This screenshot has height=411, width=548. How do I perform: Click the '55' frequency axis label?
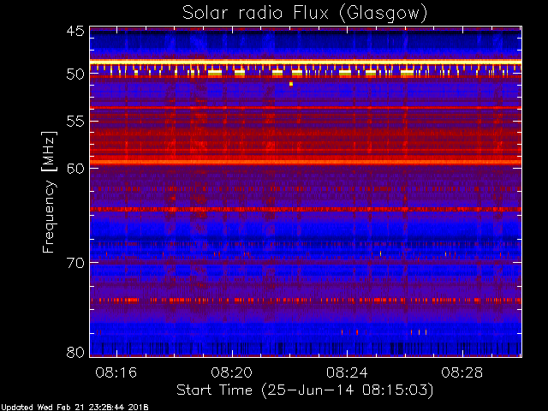pyautogui.click(x=75, y=122)
